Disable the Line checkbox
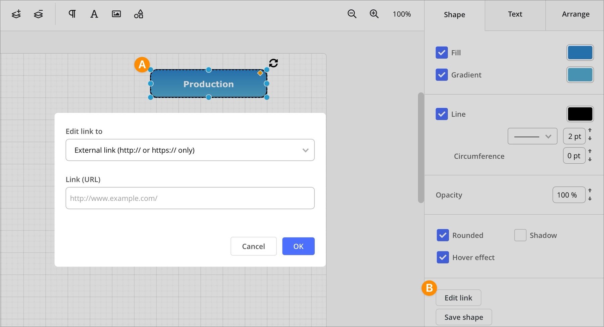 (x=442, y=114)
